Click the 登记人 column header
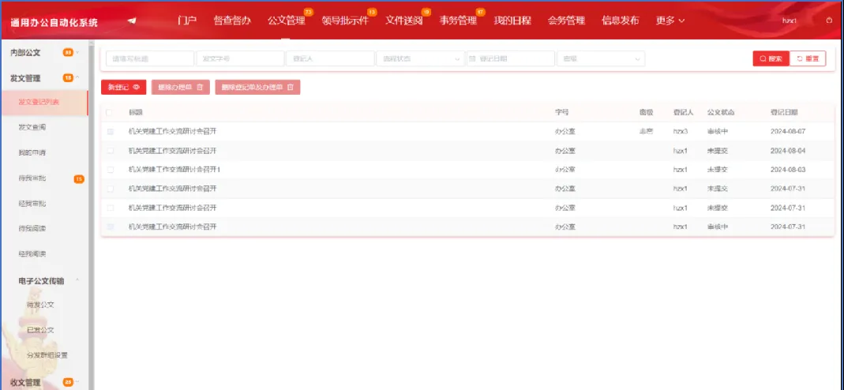844x390 pixels. point(683,112)
